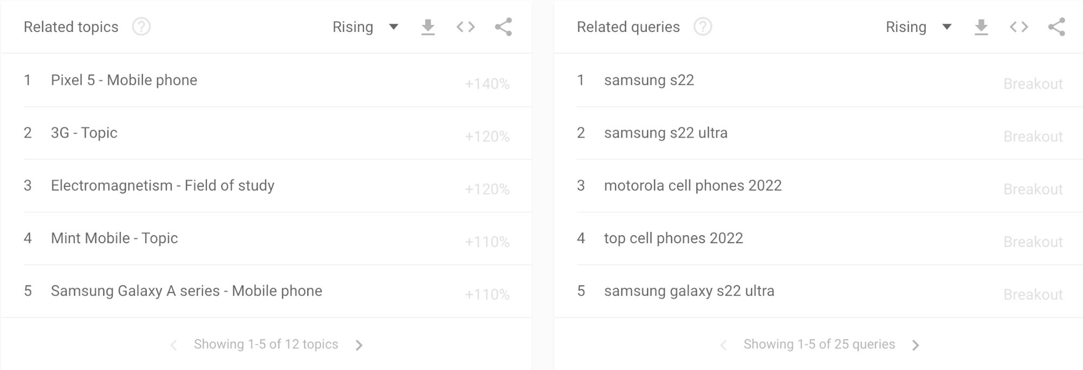
Task: Open Rising dropdown in Related topics
Action: (x=365, y=27)
